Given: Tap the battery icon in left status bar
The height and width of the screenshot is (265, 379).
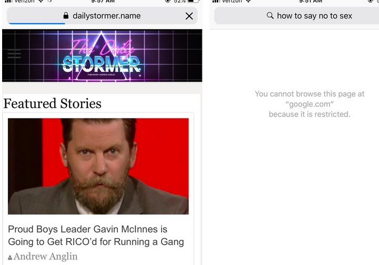Looking at the screenshot, I should tap(193, 1).
